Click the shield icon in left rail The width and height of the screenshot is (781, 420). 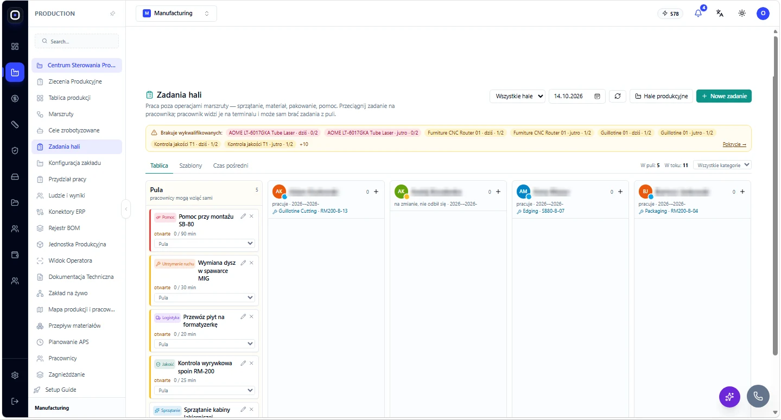point(15,150)
